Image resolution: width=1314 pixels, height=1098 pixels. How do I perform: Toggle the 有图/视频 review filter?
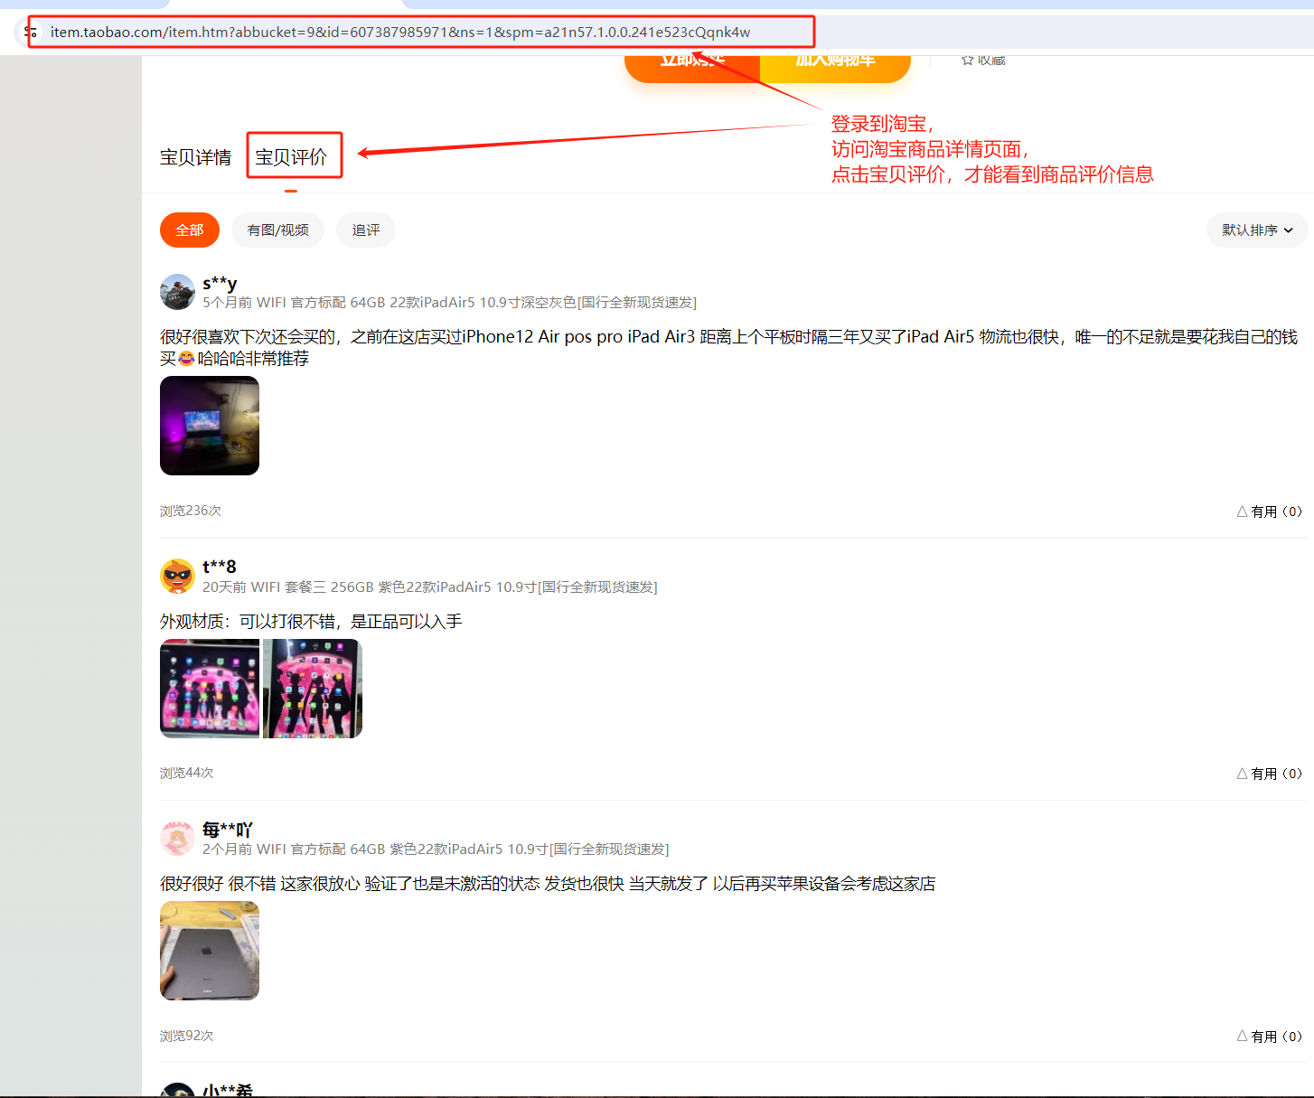(277, 230)
